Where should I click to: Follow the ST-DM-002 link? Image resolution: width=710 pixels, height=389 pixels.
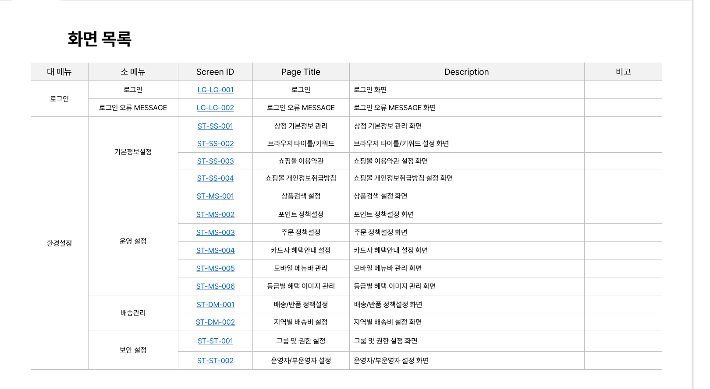215,322
